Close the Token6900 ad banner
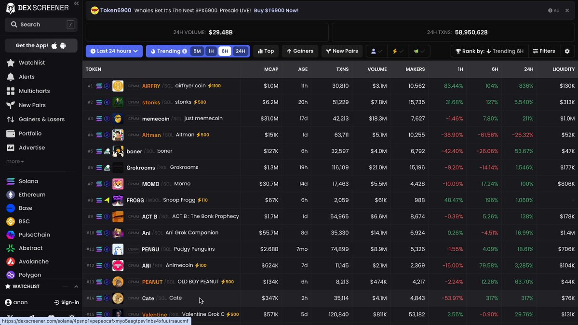Viewport: 578px width, 325px height. [567, 10]
